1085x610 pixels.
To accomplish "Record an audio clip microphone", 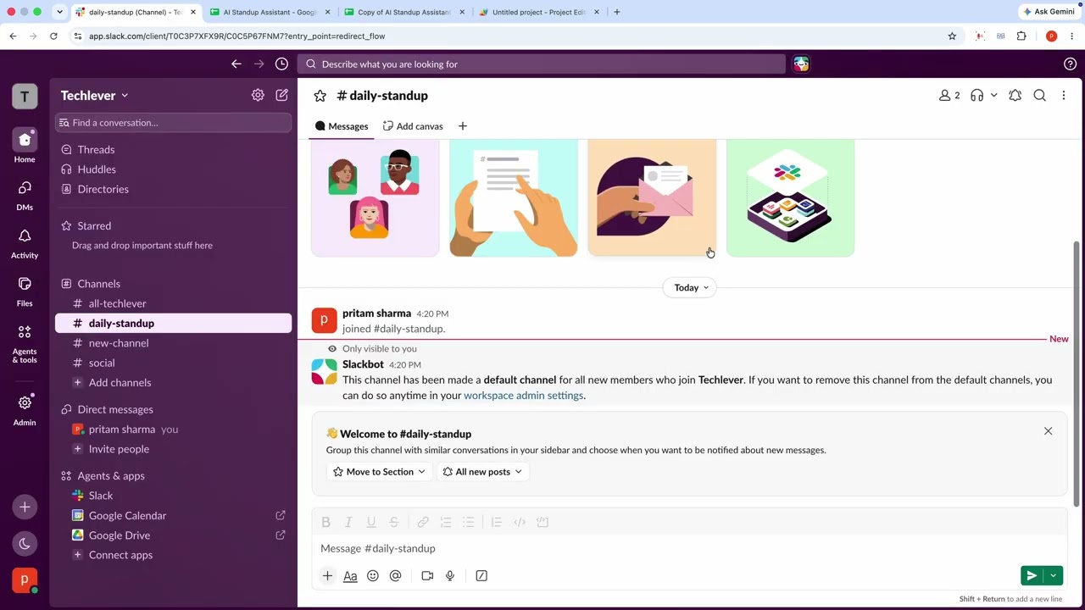I will (450, 576).
